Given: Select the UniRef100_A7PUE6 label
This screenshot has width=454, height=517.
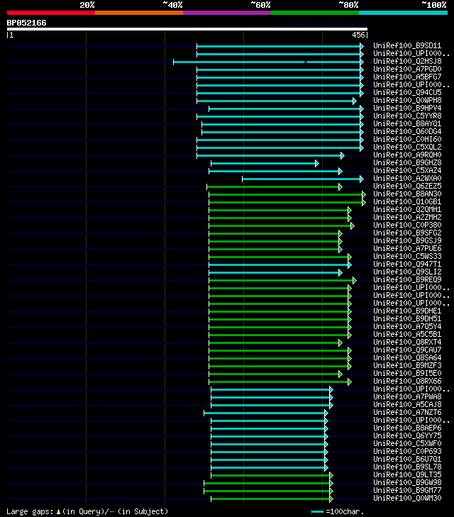Looking at the screenshot, I should (407, 249).
